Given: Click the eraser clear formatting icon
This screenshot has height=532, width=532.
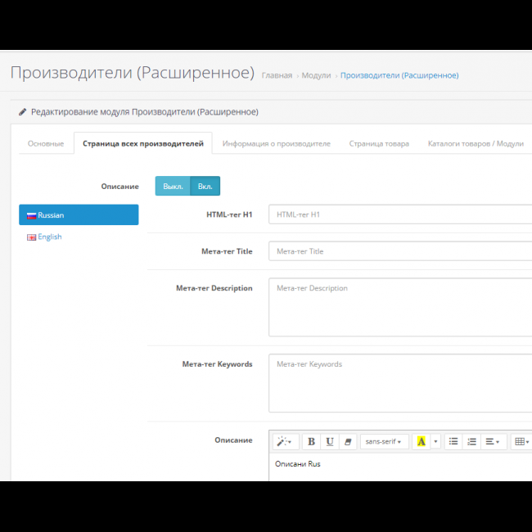Looking at the screenshot, I should coord(348,441).
